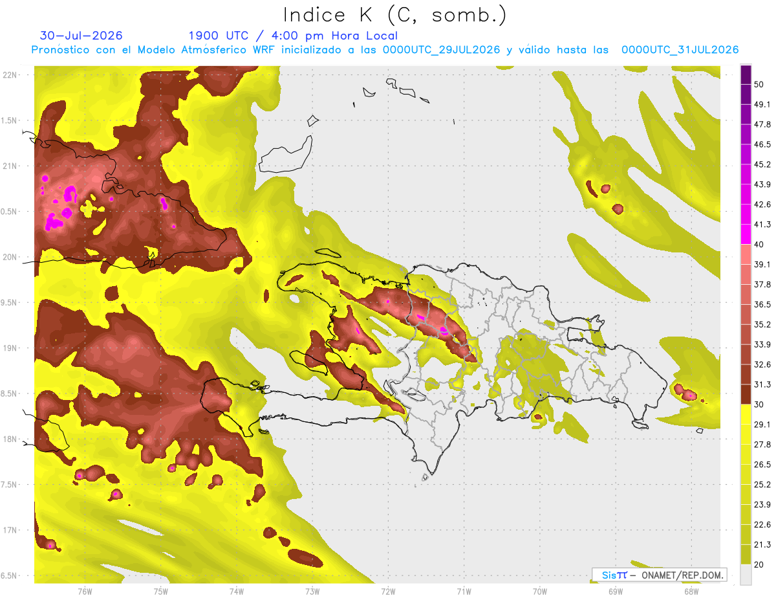Click the "73W" longitude axis label
This screenshot has height=600, width=776.
coord(312,591)
